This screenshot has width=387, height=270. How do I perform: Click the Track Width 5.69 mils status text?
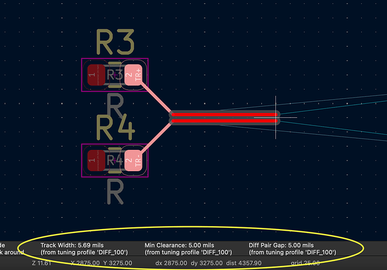[x=72, y=245]
